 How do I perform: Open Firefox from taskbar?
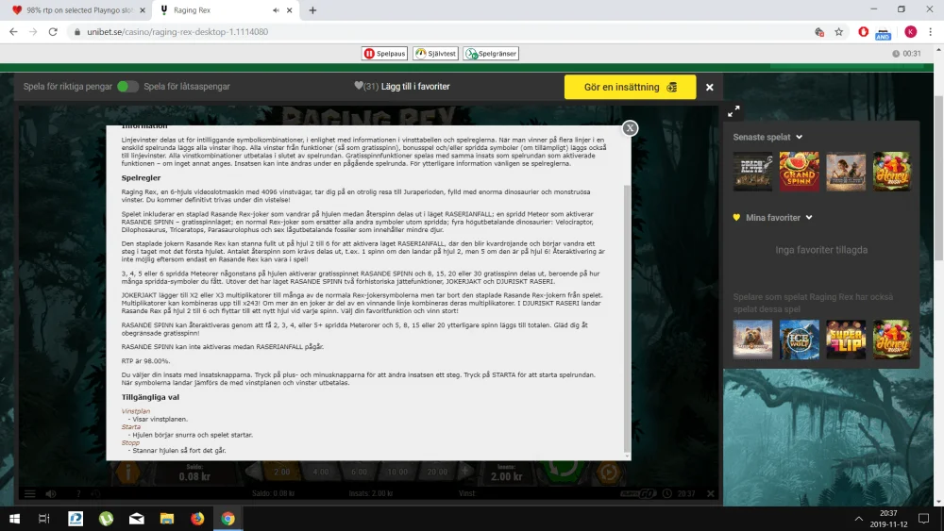pos(197,519)
